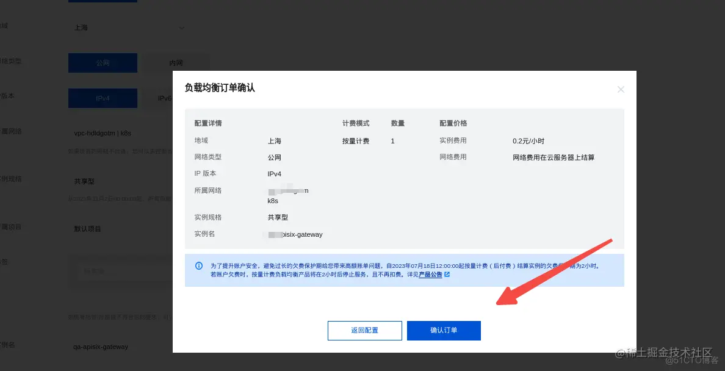Click the IPv4 value in the dialog
The width and height of the screenshot is (725, 371).
click(275, 174)
